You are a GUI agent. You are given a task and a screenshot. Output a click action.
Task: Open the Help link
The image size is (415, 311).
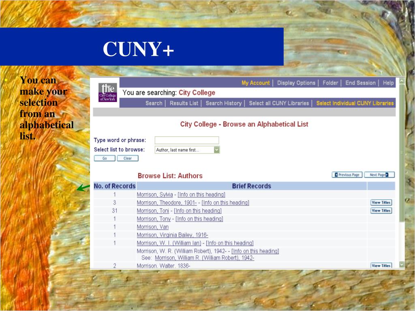pyautogui.click(x=388, y=83)
